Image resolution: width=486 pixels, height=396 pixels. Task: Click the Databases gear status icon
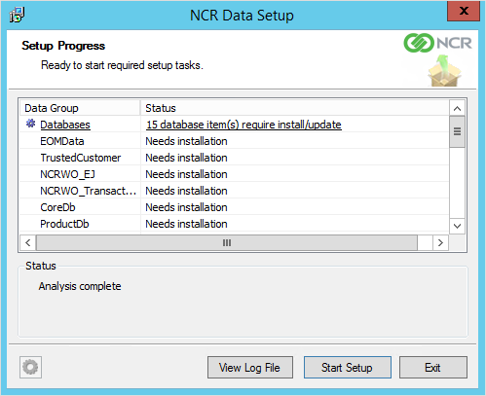30,124
